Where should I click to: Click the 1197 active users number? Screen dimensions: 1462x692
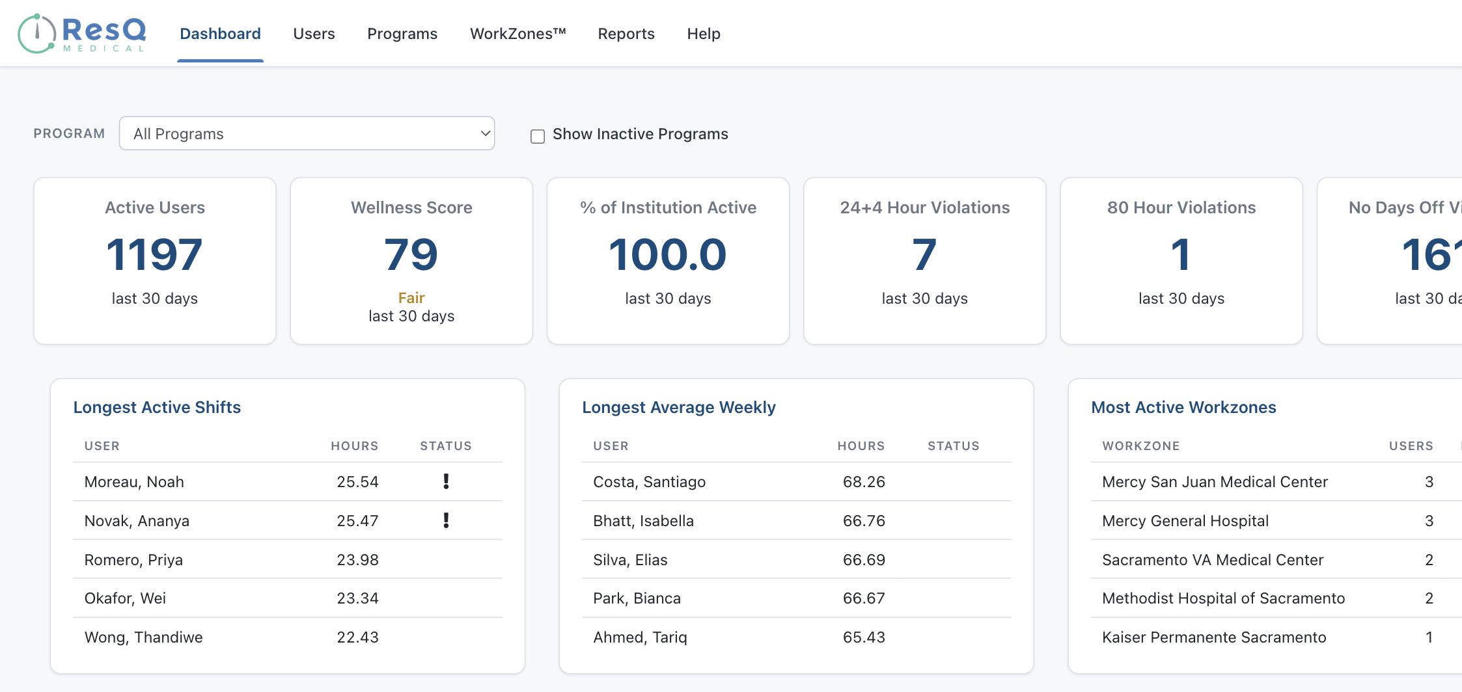[155, 254]
